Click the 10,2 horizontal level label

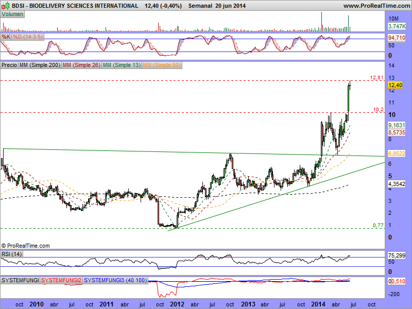click(x=379, y=110)
